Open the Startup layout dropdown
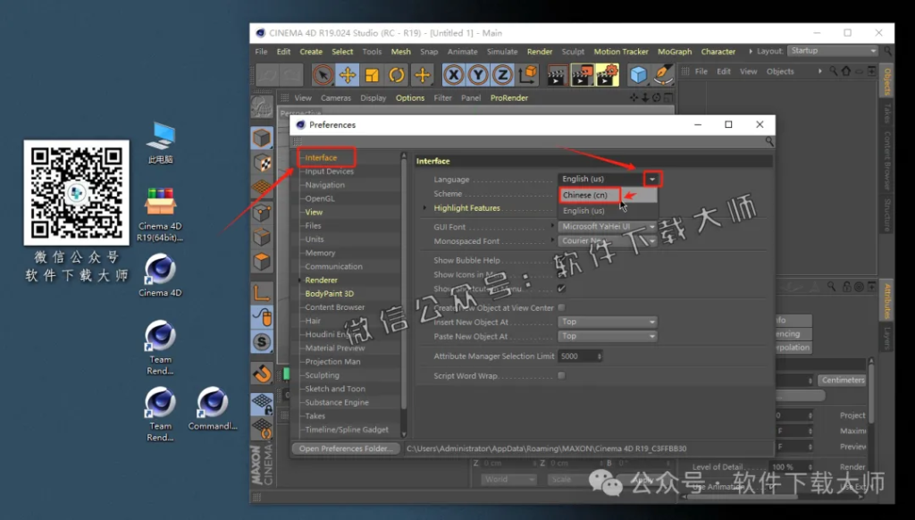Screen dimensions: 915x520 coord(831,51)
